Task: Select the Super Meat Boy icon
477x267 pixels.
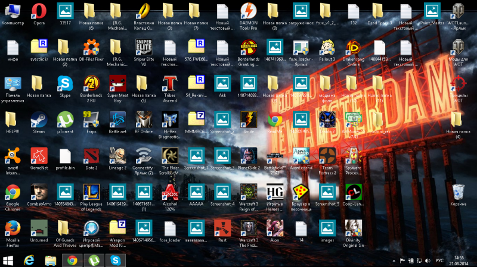Action: tap(117, 83)
